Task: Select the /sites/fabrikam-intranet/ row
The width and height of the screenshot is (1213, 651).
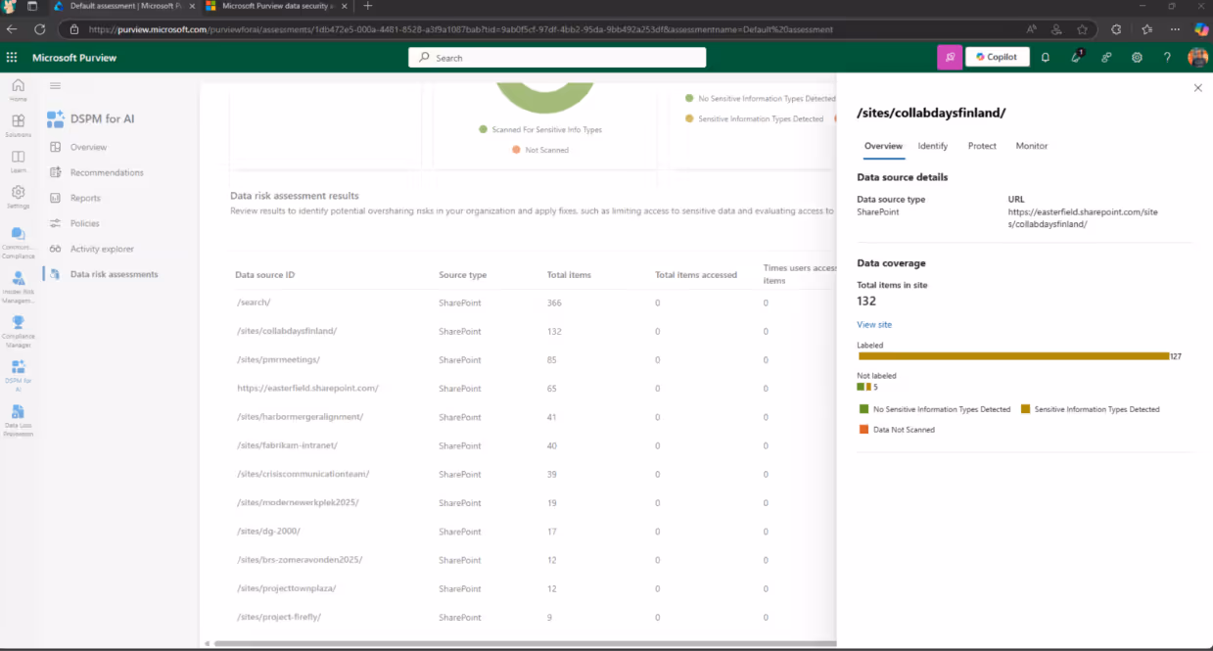Action: pyautogui.click(x=534, y=445)
